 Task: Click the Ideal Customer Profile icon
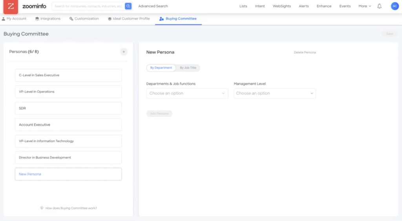coord(110,19)
